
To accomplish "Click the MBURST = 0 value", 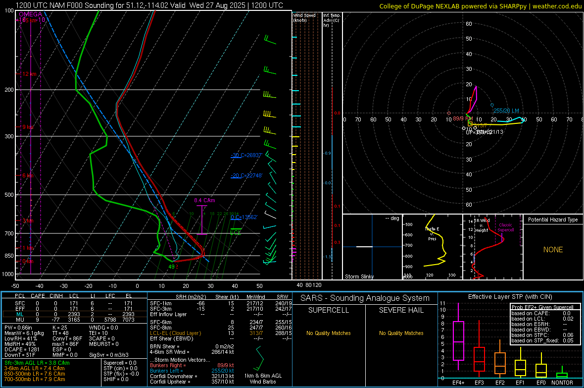I will click(104, 344).
